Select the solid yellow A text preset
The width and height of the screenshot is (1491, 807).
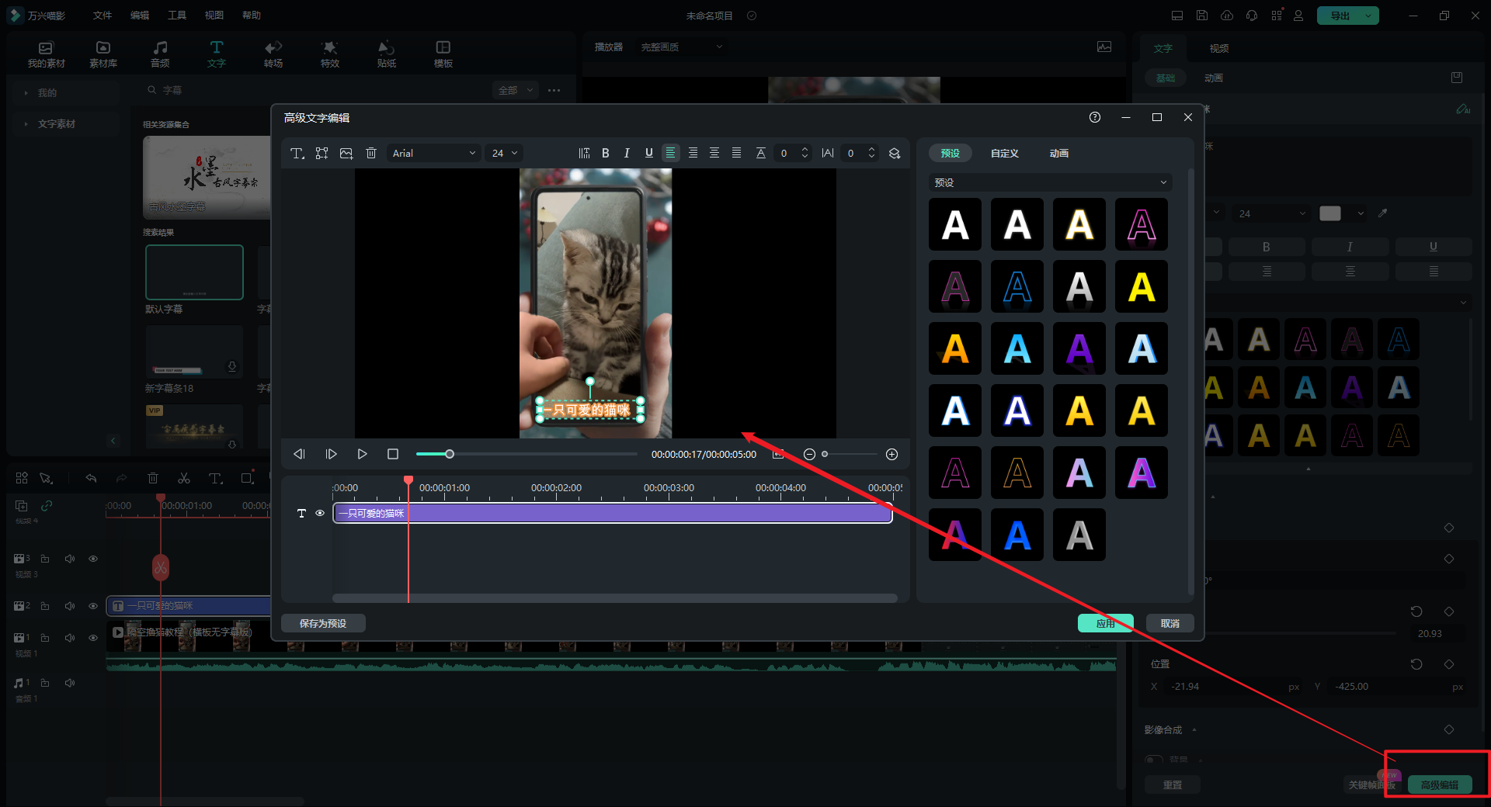click(x=1142, y=287)
